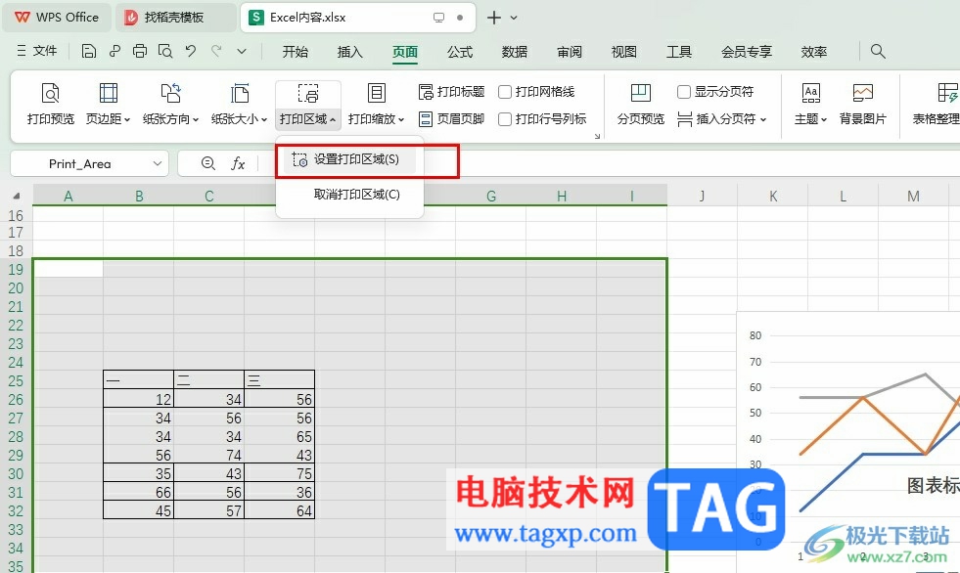Click cell containing 12 in row 26
960x573 pixels.
click(138, 399)
